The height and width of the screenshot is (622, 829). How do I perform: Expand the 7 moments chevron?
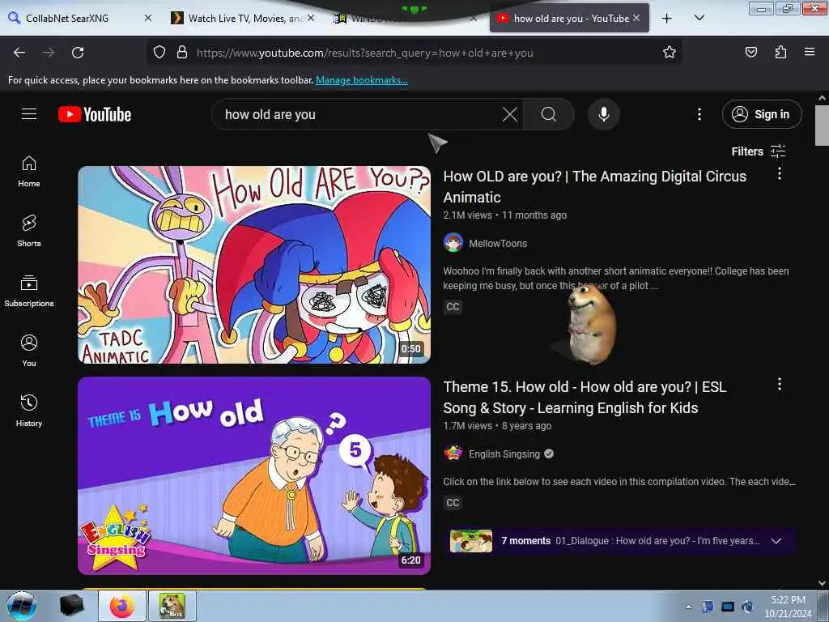[x=776, y=541]
